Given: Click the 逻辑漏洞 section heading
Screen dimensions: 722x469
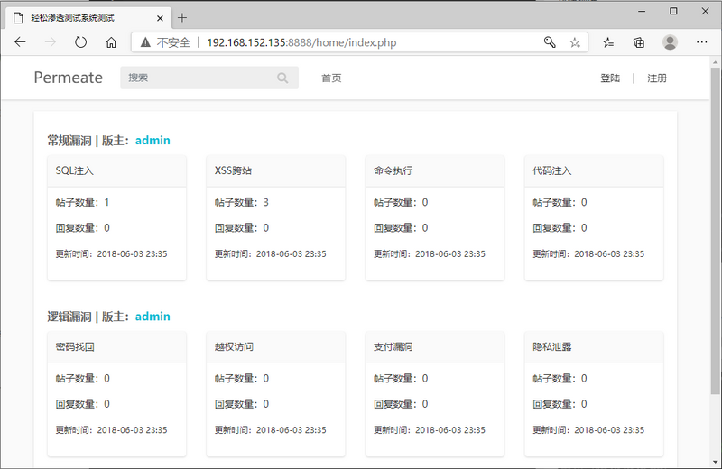Looking at the screenshot, I should coord(69,317).
